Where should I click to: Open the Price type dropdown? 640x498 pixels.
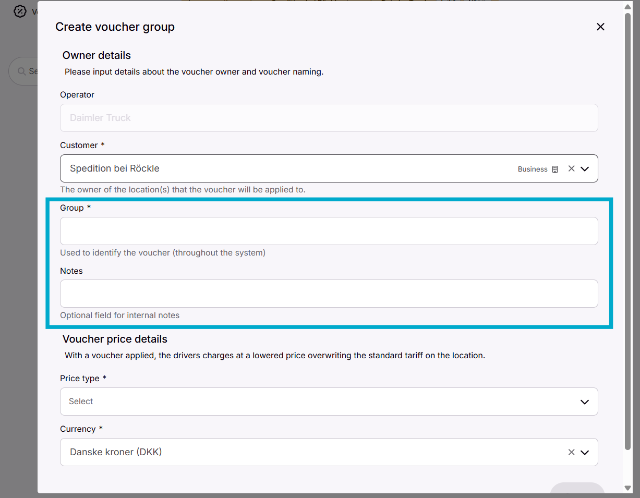pyautogui.click(x=329, y=402)
